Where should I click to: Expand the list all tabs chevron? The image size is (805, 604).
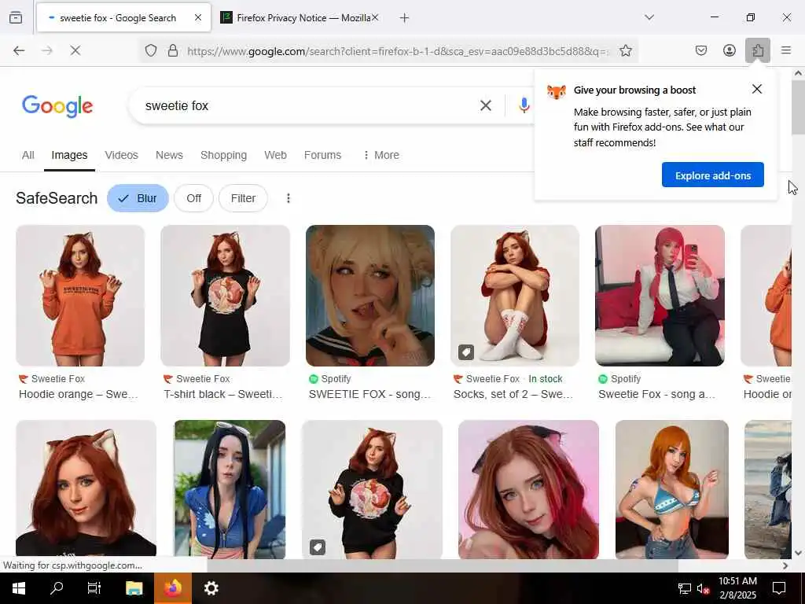pos(649,17)
